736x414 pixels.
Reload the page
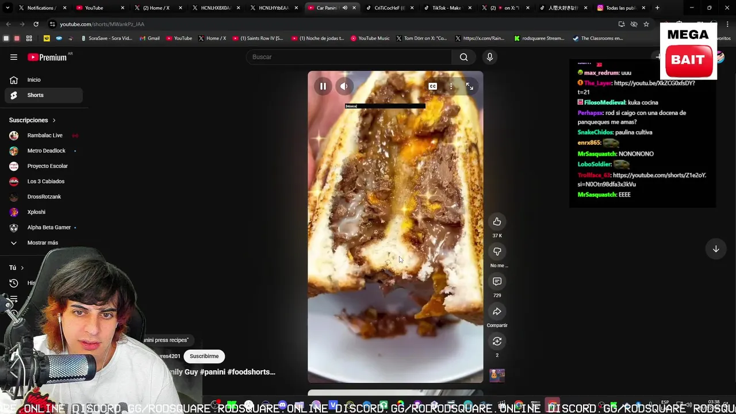(36, 24)
